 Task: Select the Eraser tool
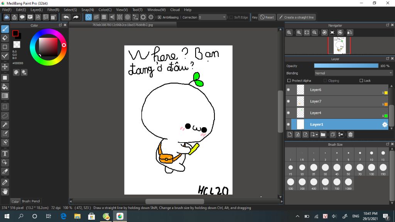5,38
